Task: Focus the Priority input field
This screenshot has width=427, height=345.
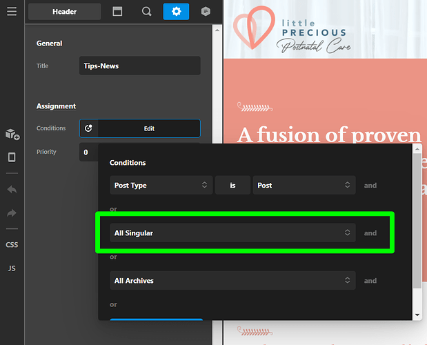Action: click(89, 152)
